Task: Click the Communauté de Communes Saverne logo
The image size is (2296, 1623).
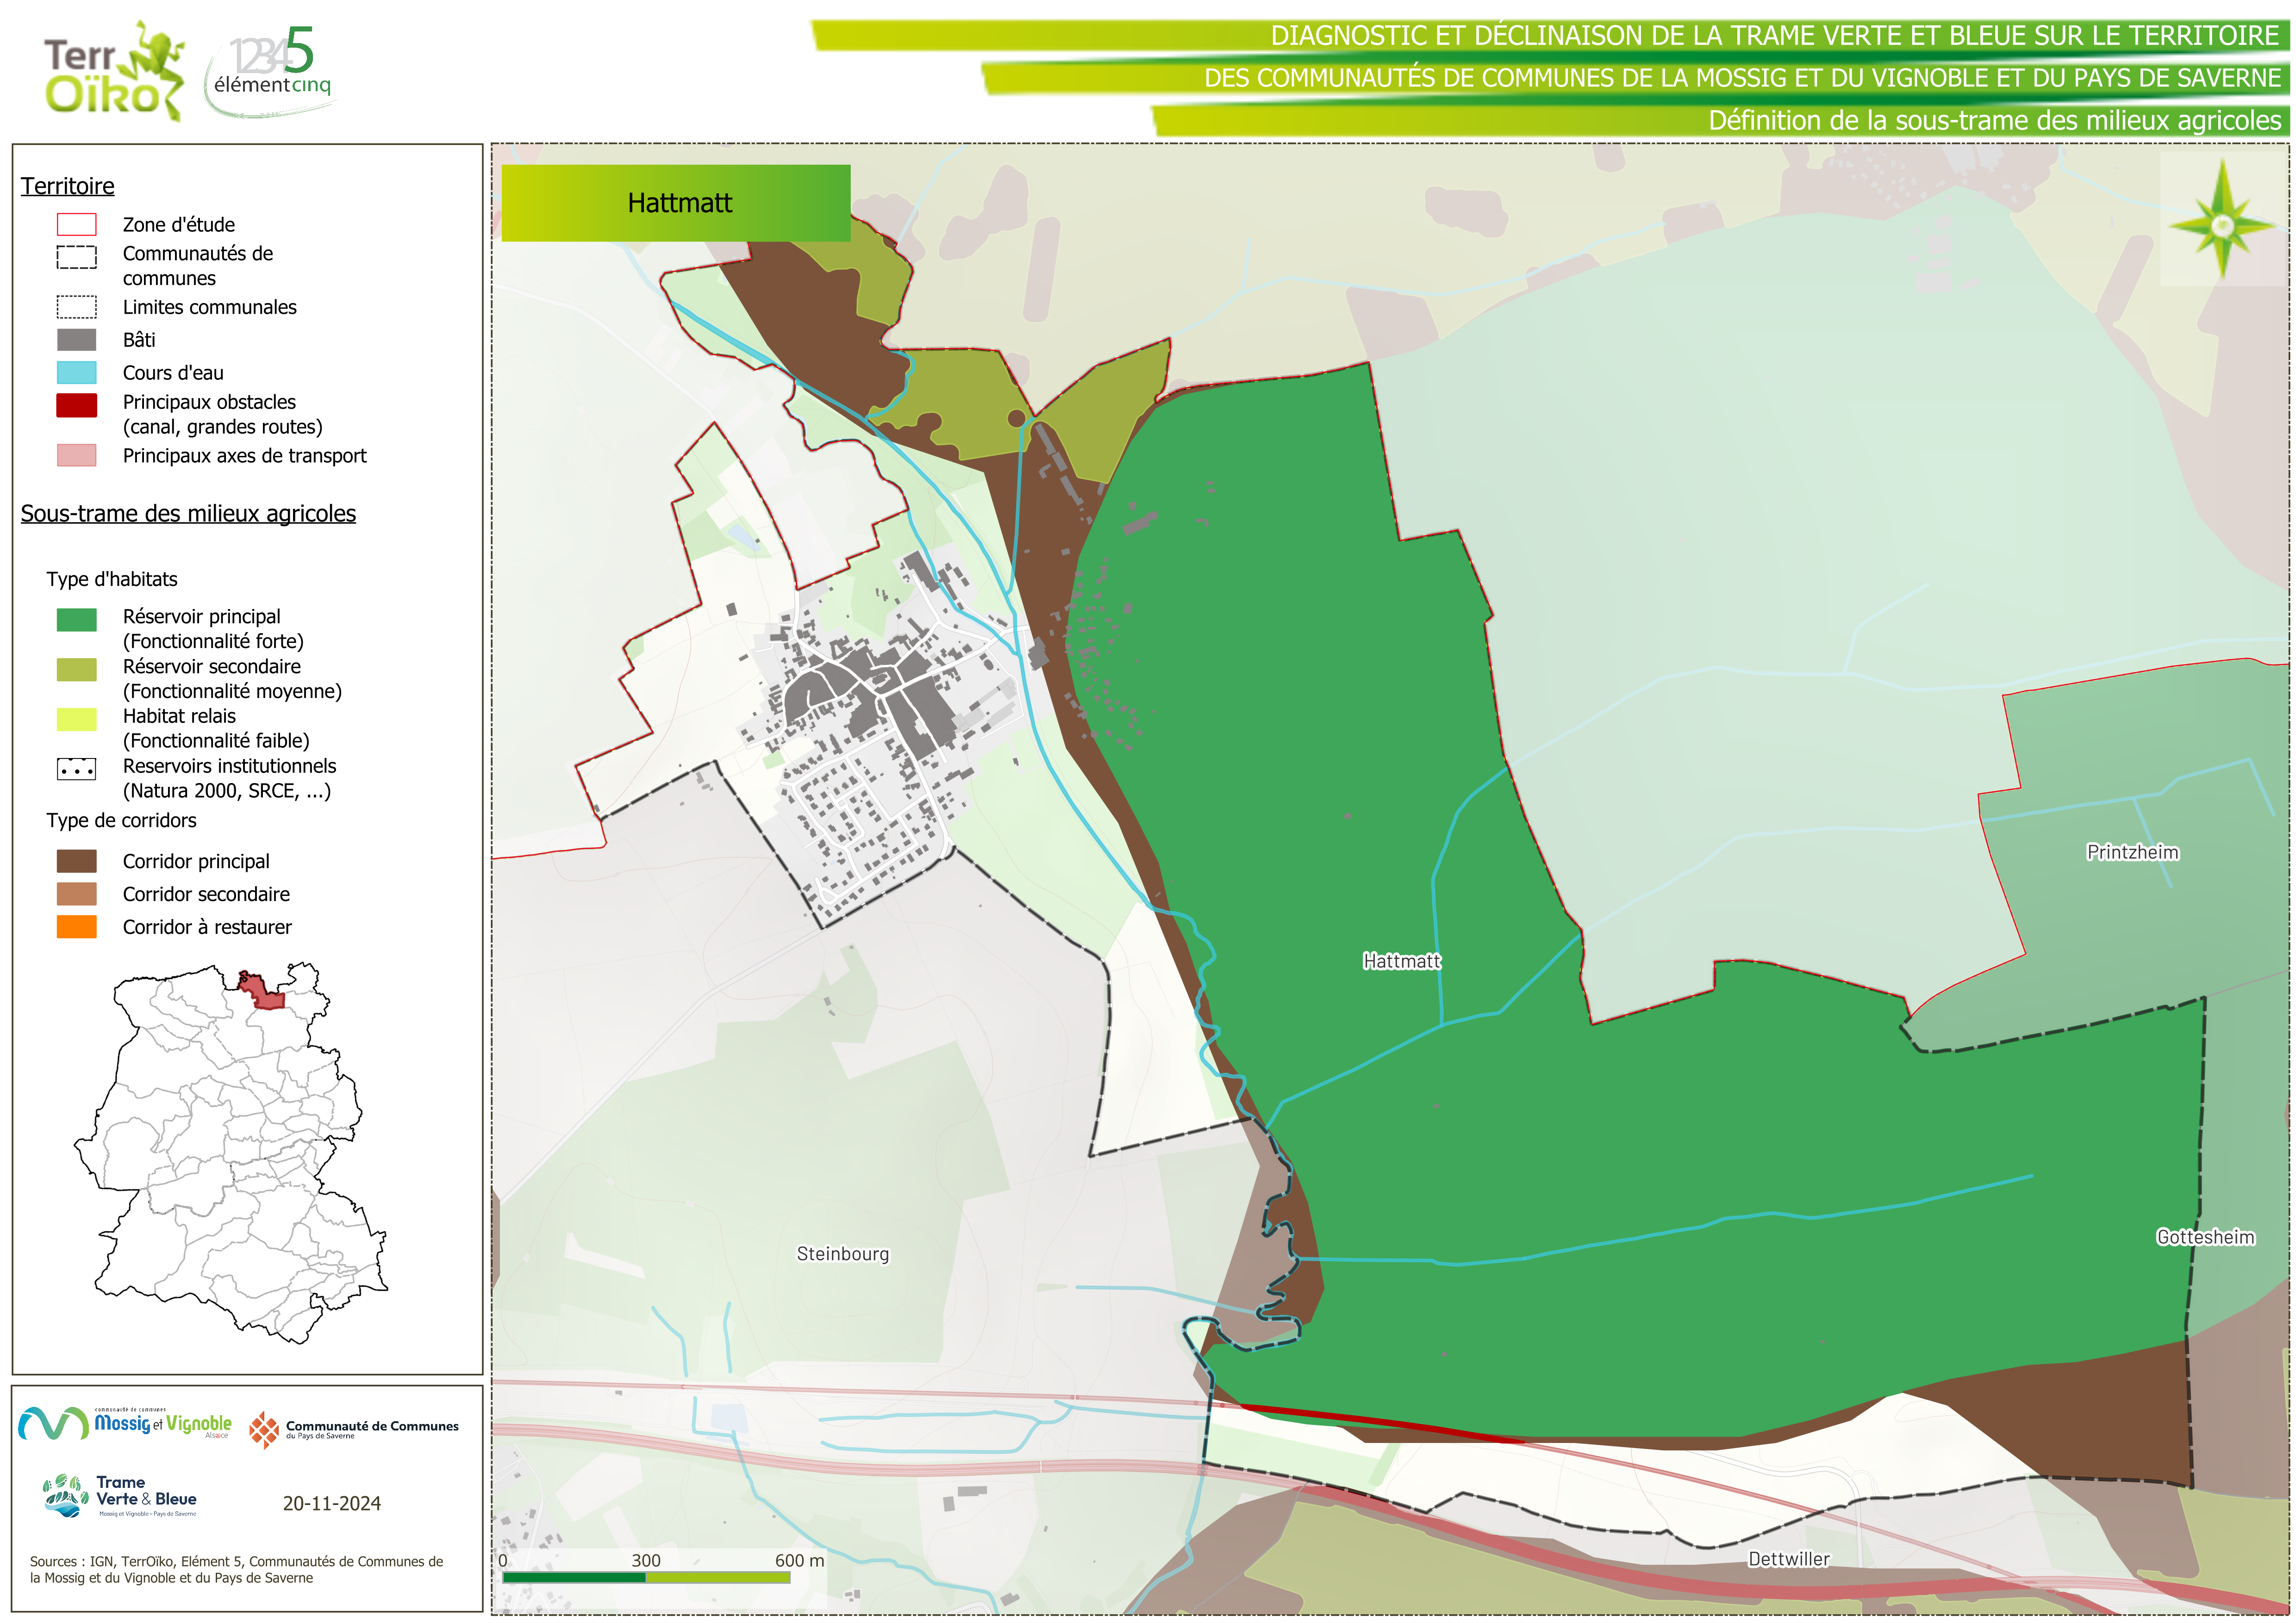Action: point(354,1429)
